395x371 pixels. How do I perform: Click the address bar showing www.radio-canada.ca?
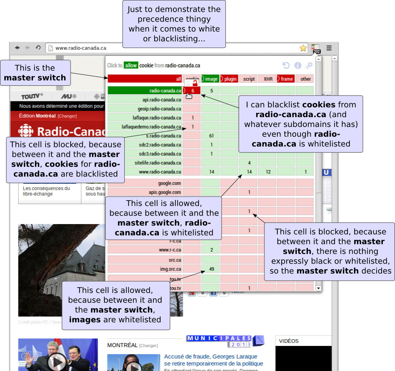click(x=177, y=48)
